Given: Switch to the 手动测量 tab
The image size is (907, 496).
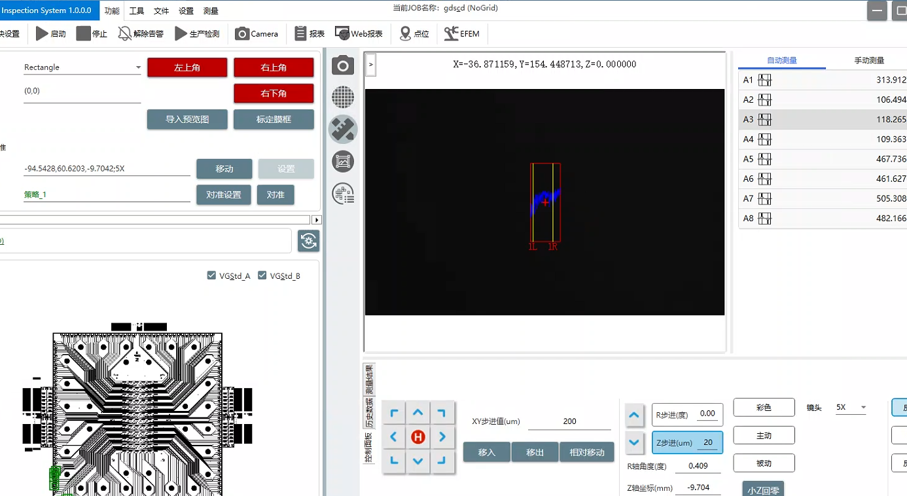Looking at the screenshot, I should tap(868, 61).
